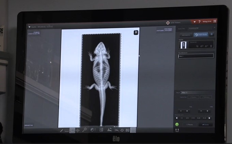
Task: Rotate image with triangle flip tool
Action: click(x=110, y=130)
